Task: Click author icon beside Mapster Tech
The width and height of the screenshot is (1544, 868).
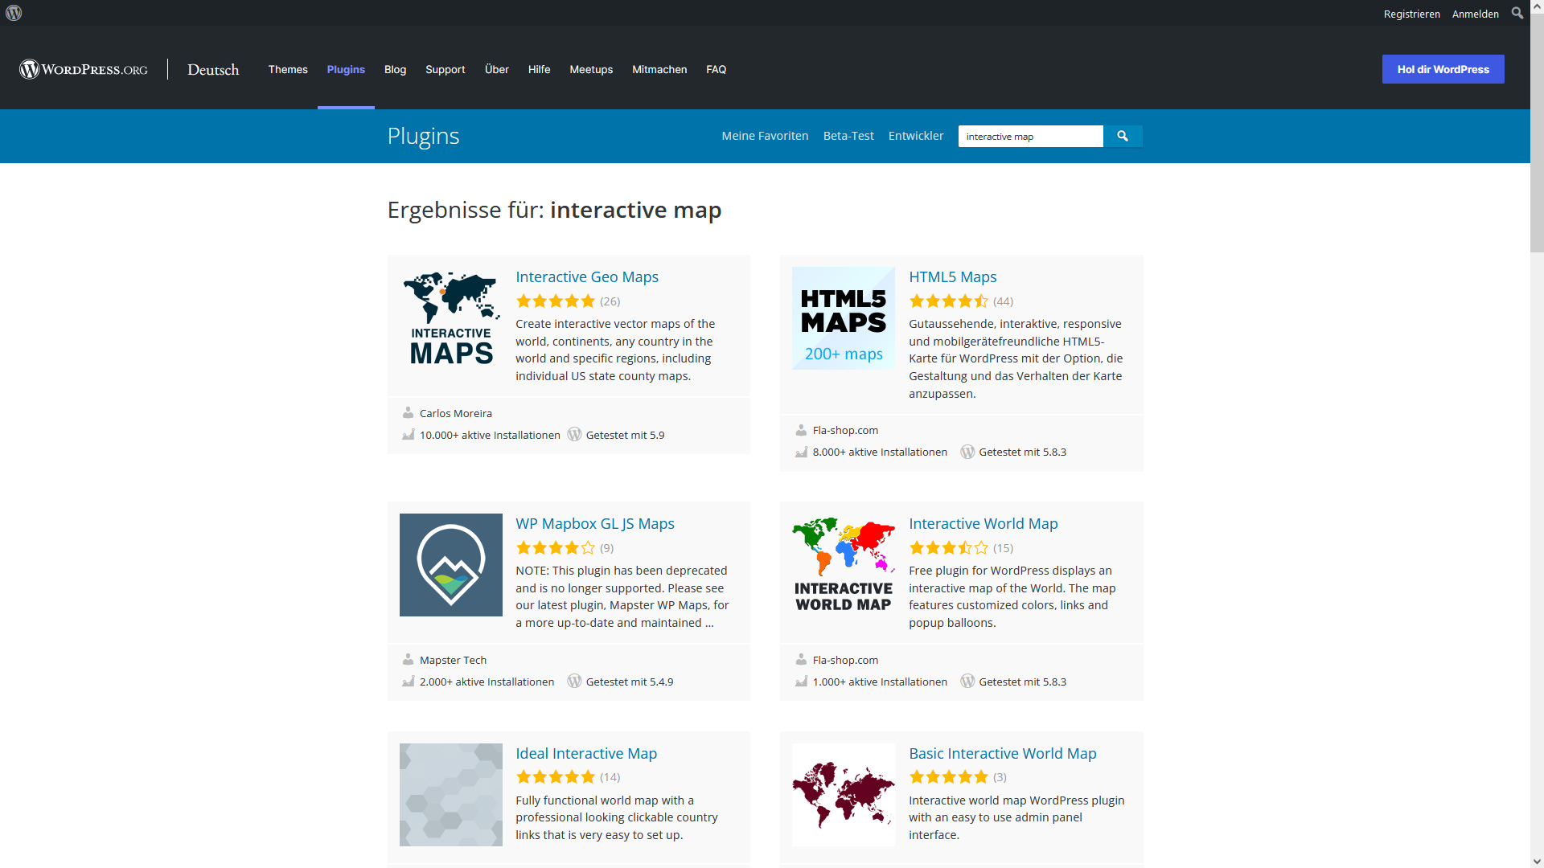Action: [408, 659]
